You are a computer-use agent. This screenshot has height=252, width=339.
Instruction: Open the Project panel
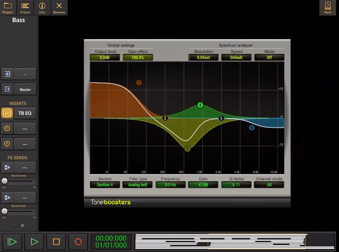coord(7,7)
